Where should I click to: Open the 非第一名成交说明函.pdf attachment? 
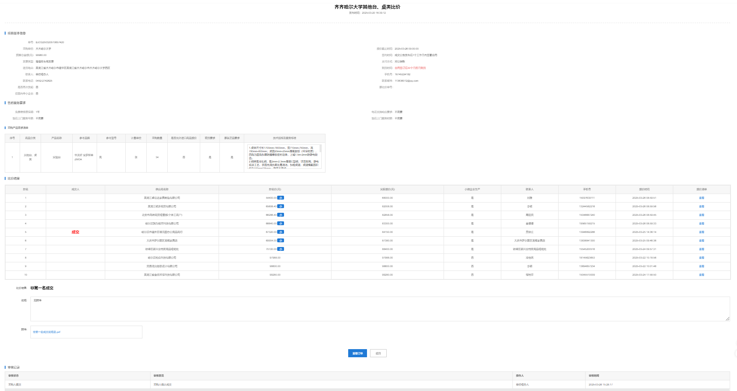point(47,332)
